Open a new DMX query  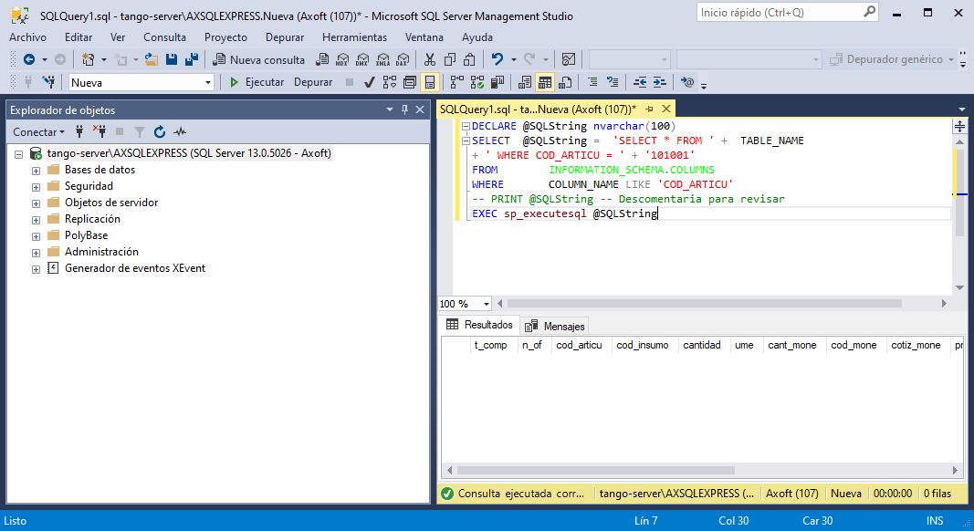coord(362,59)
